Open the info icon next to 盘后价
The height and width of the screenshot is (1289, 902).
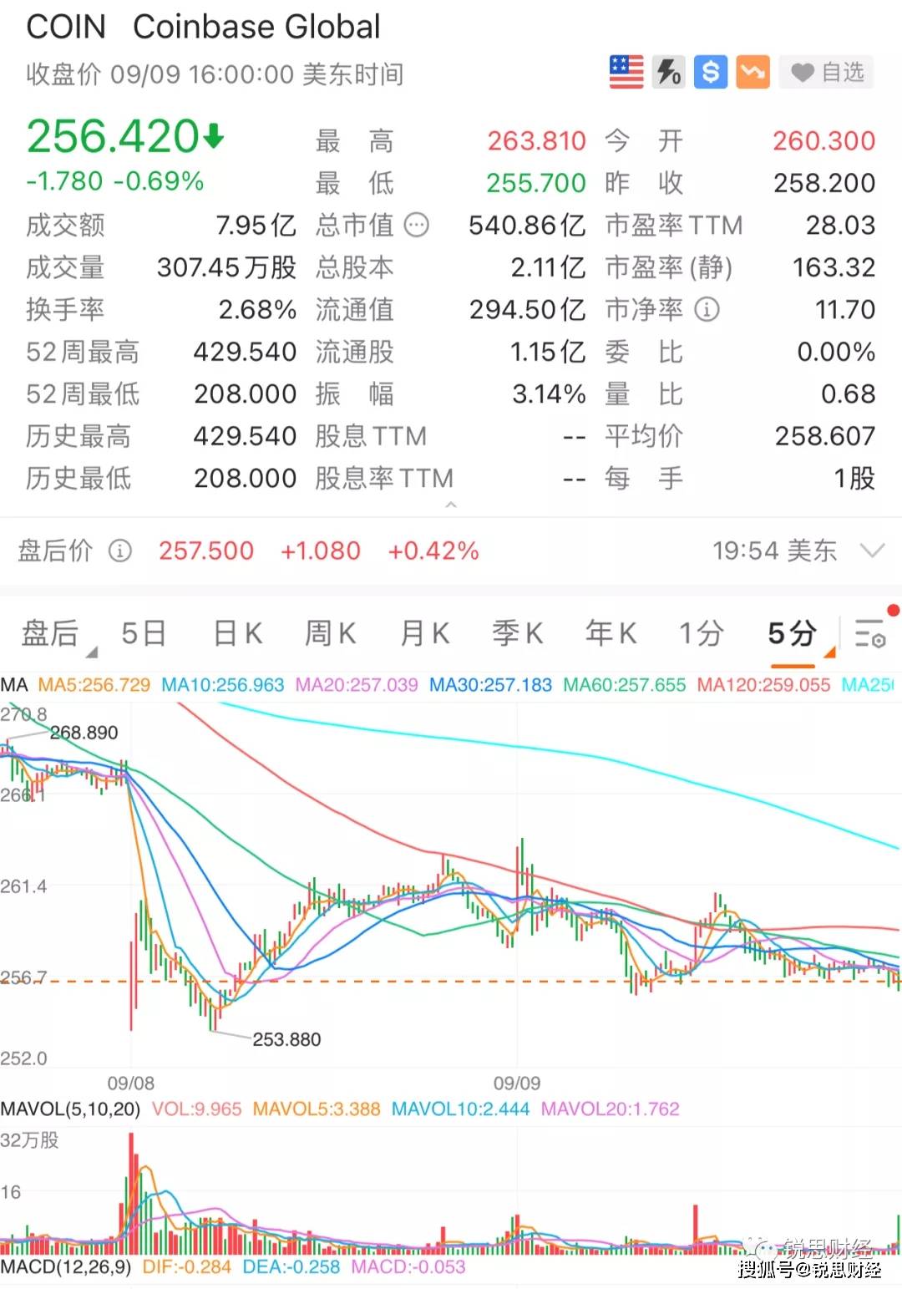(120, 551)
